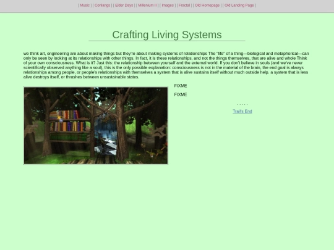Viewport: 334px width, 250px height.
Task: Open the Elder Days link
Action: pyautogui.click(x=124, y=6)
